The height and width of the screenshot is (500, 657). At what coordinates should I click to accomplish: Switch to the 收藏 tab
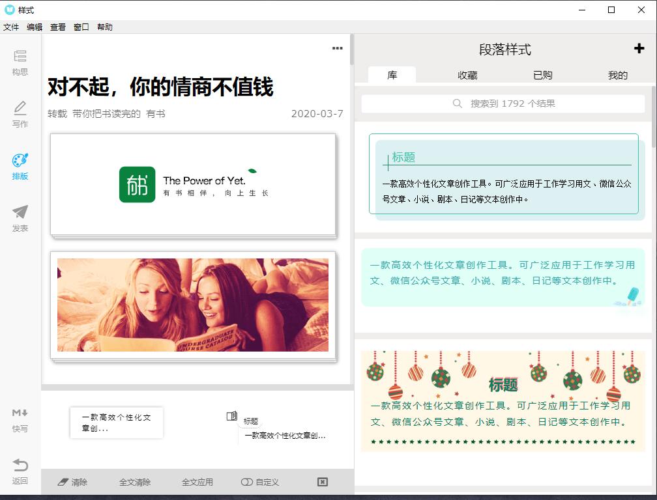[x=467, y=76]
